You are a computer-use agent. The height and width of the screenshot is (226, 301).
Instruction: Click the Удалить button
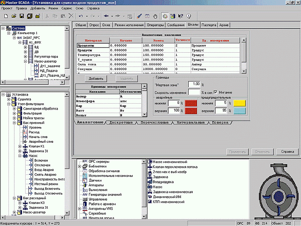tap(127, 79)
